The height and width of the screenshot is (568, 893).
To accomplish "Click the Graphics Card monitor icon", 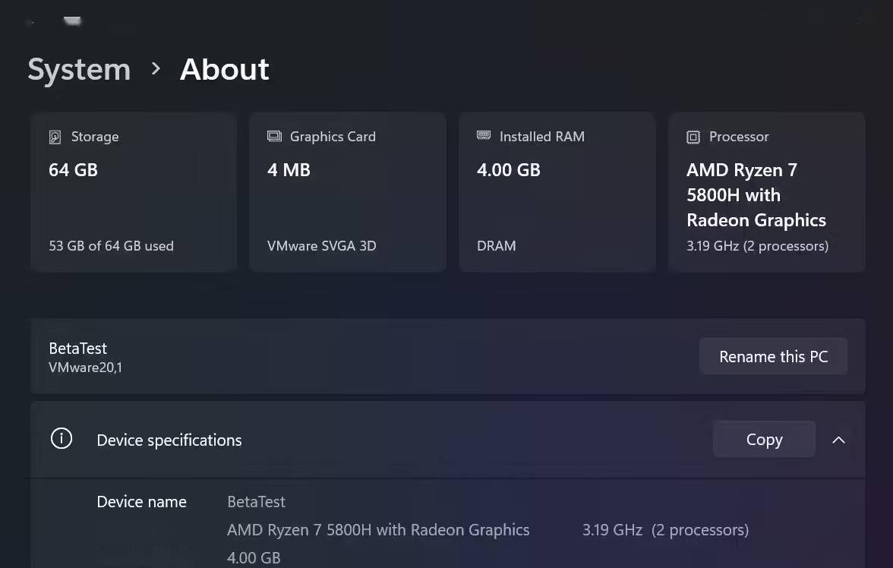I will [x=274, y=137].
